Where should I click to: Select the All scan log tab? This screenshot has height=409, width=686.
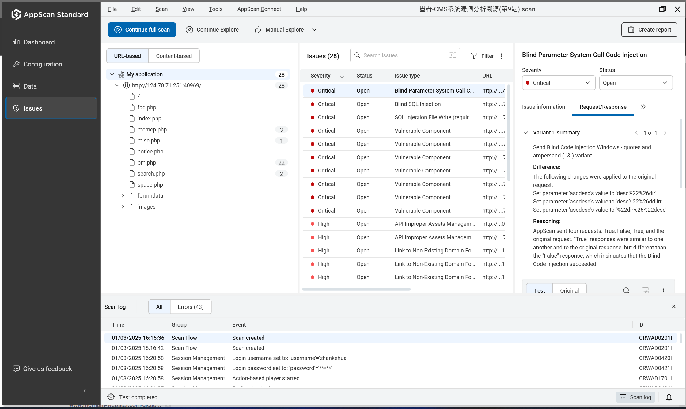tap(159, 307)
